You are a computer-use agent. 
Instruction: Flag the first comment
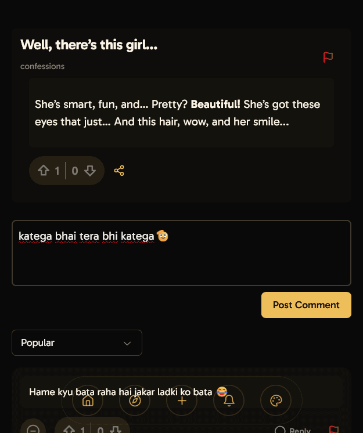333,430
